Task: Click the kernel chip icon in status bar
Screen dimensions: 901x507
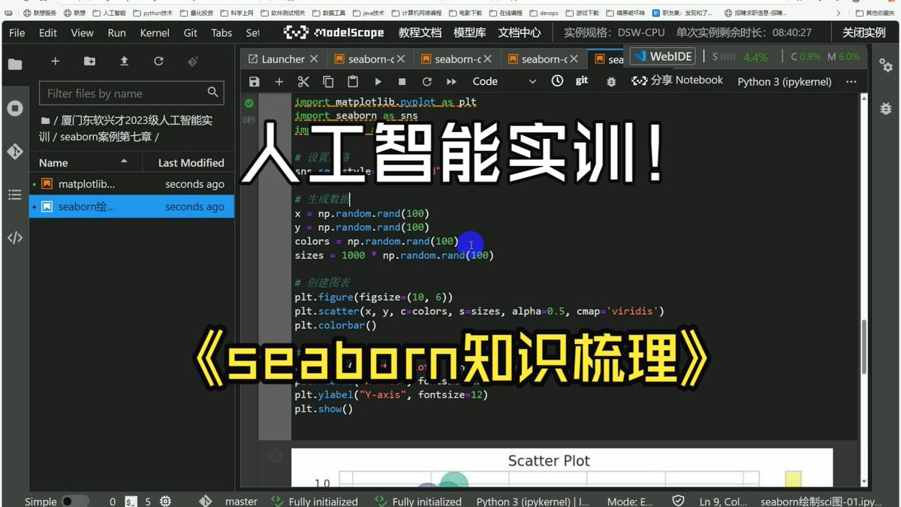Action: click(166, 501)
